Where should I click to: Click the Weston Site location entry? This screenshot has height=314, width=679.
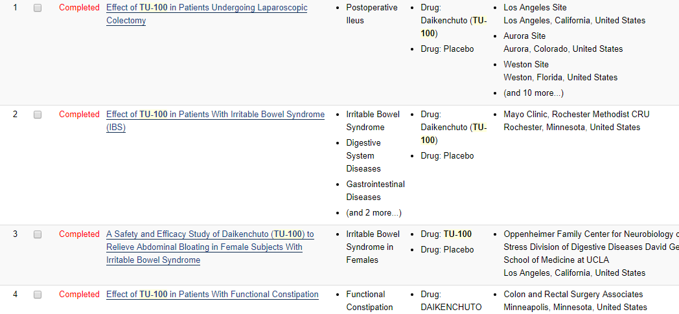click(525, 65)
